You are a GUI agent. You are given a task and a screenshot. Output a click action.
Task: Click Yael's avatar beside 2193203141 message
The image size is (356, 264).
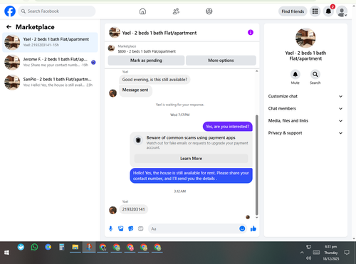112,210
